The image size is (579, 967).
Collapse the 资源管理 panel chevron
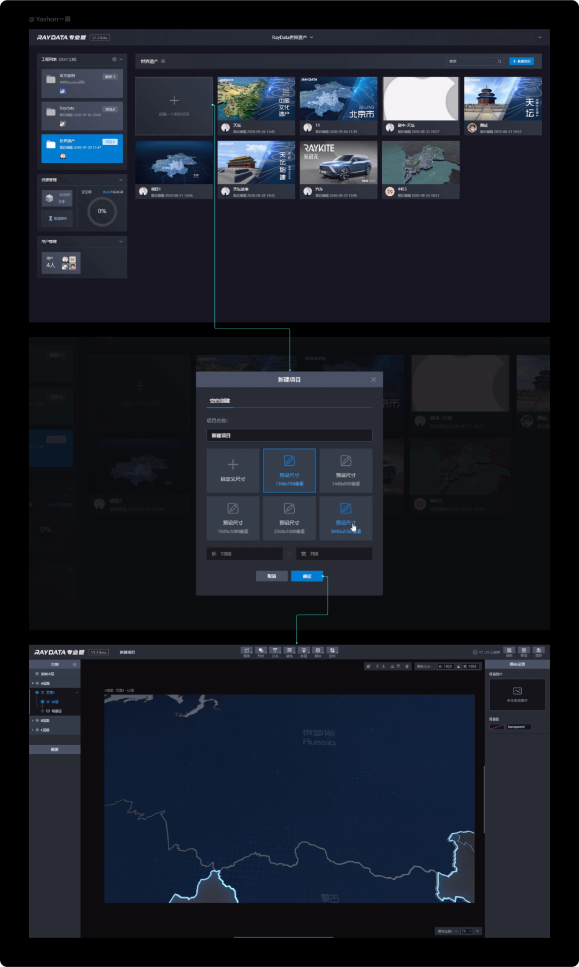click(121, 180)
